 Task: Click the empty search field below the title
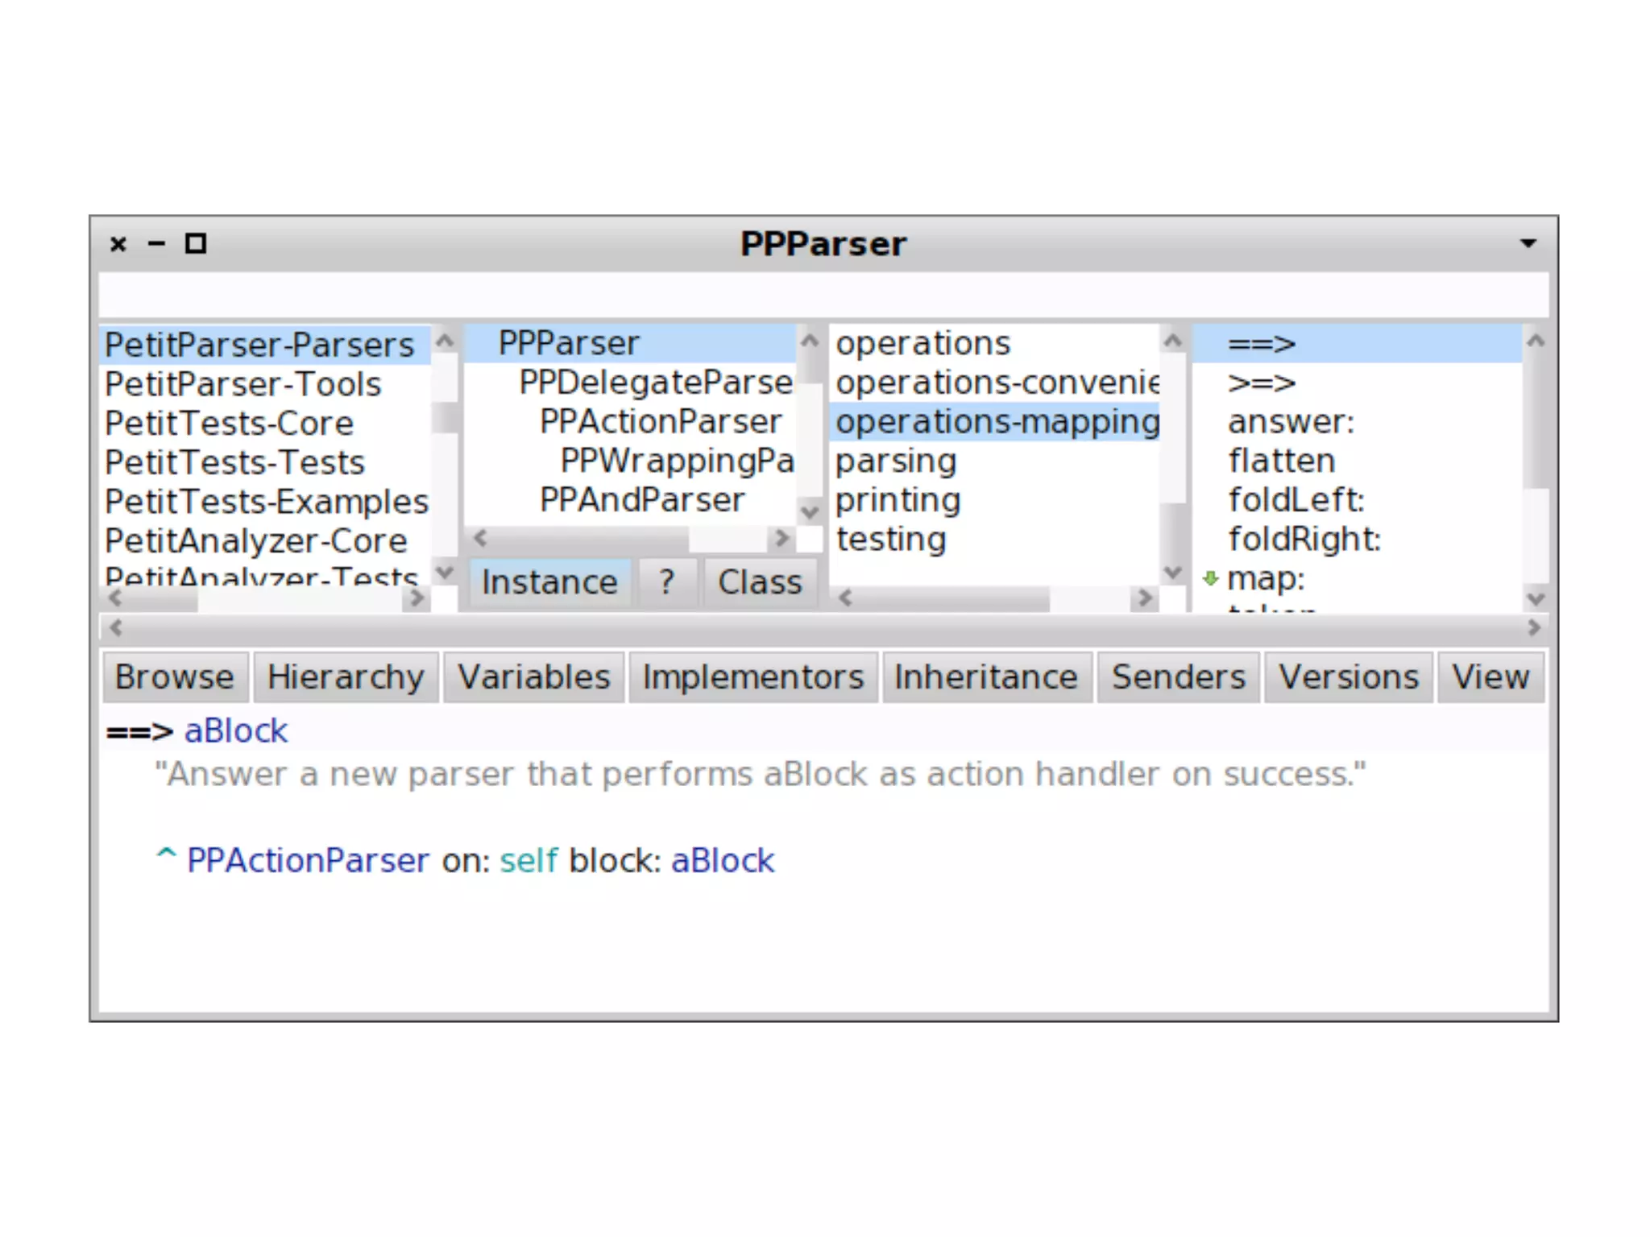pyautogui.click(x=822, y=295)
